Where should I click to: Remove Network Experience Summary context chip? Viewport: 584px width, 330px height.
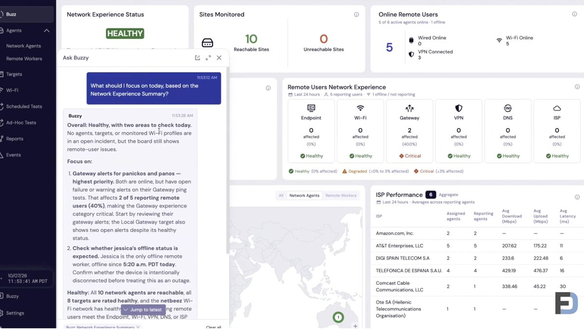pos(138,328)
